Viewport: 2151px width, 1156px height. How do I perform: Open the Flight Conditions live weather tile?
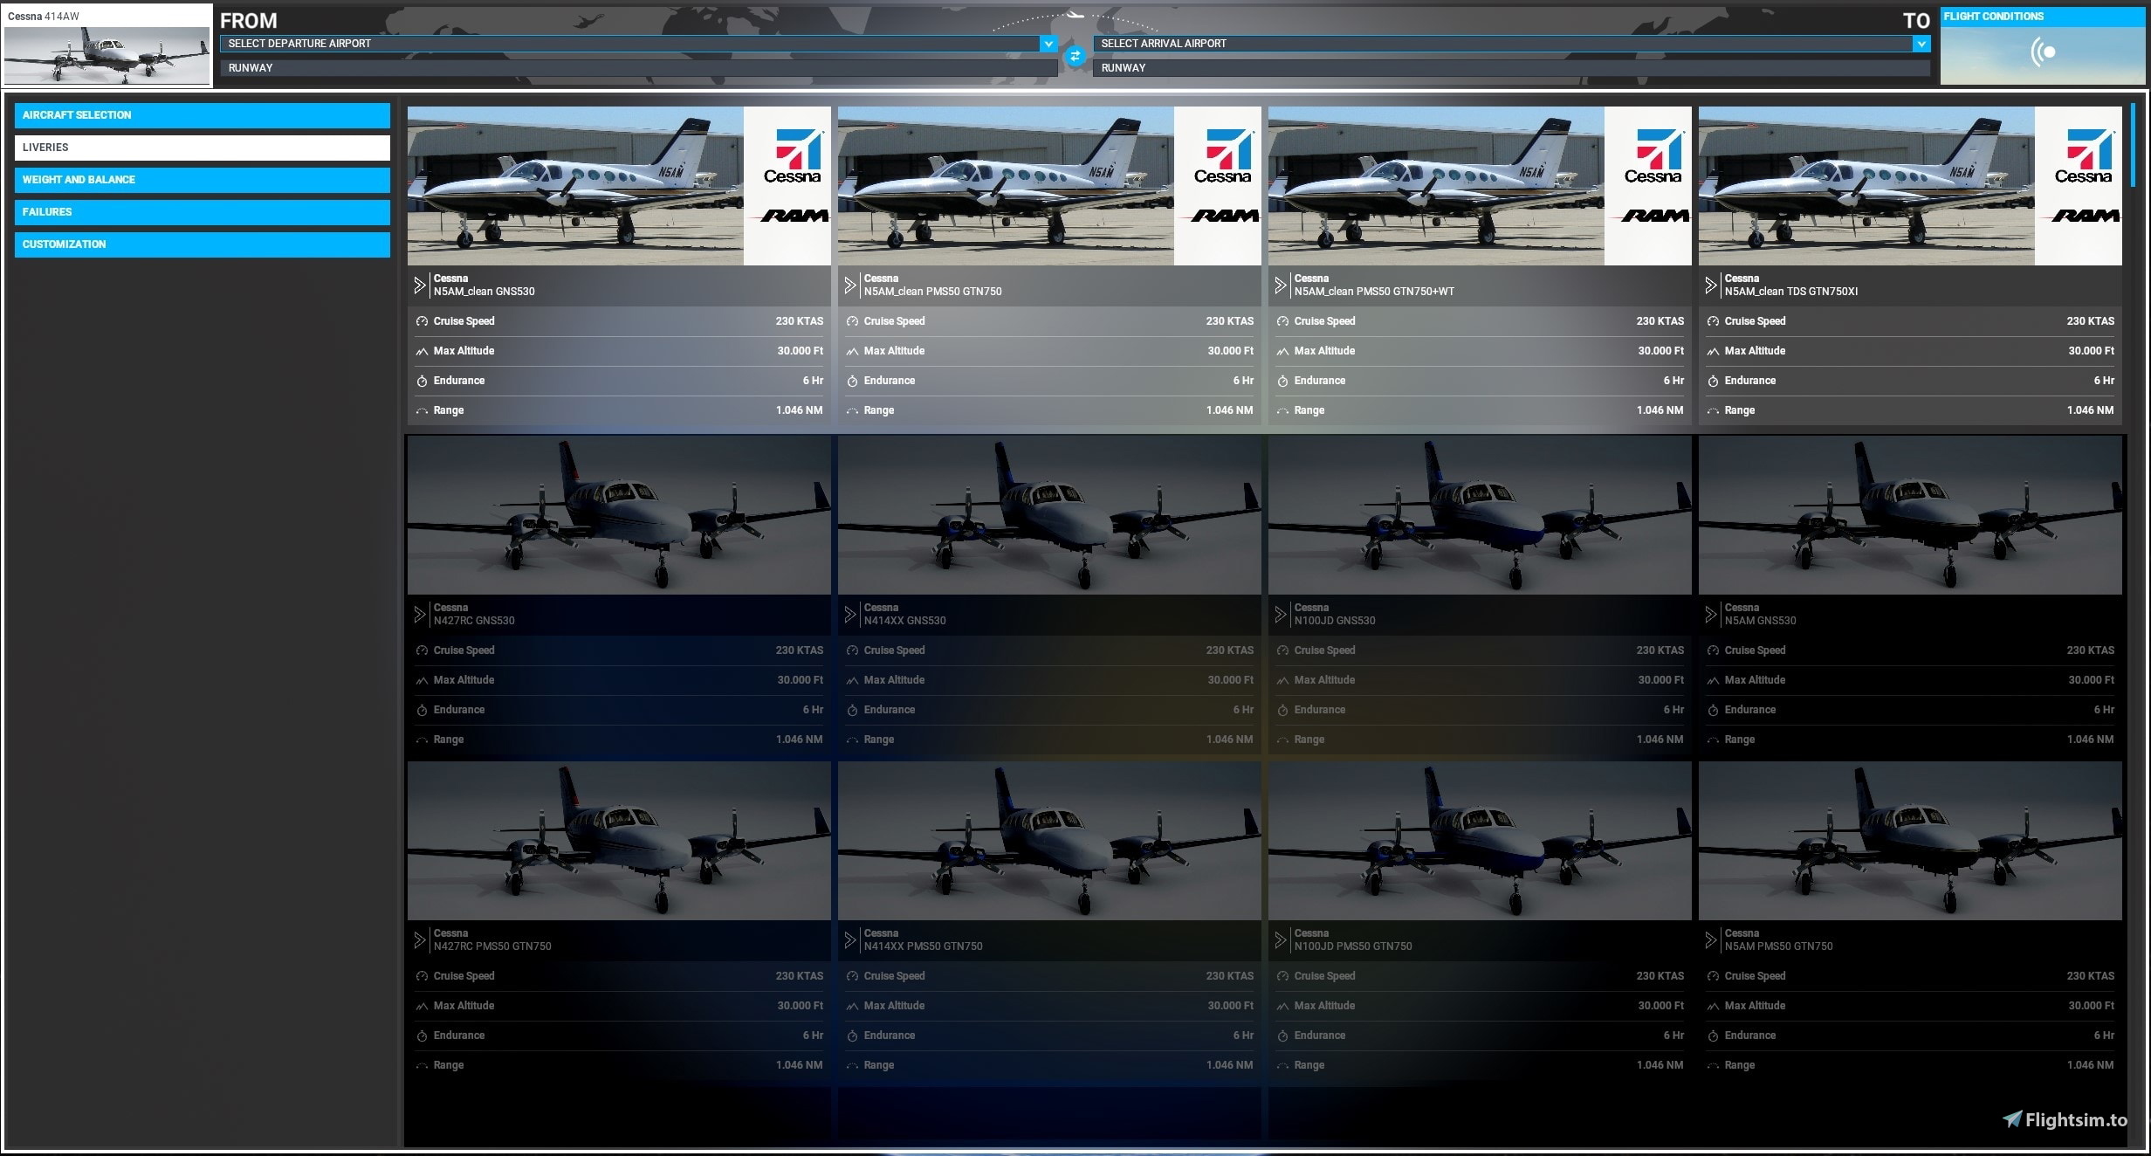[2042, 46]
